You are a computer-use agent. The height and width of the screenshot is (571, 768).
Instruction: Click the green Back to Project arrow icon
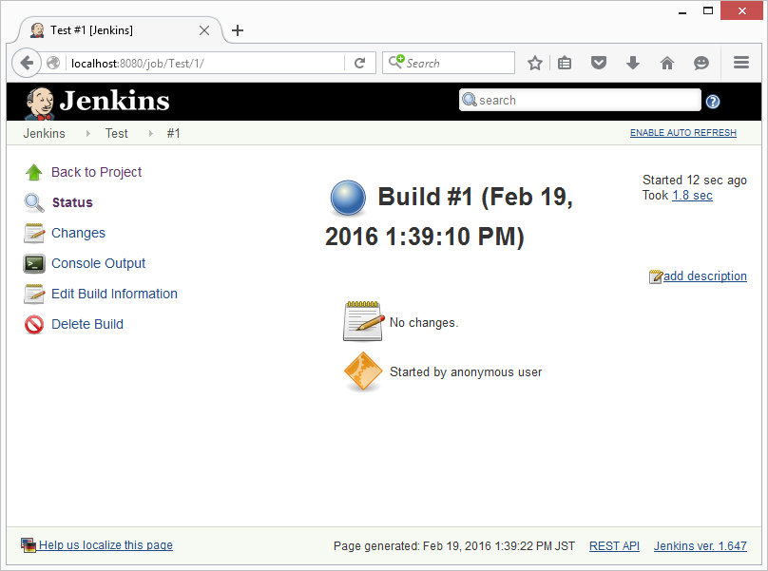point(34,172)
